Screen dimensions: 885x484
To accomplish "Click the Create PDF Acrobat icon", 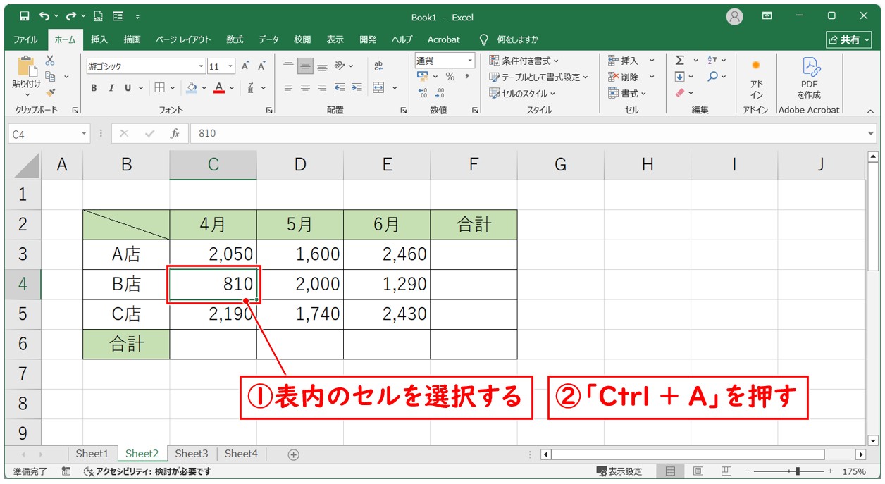I will pyautogui.click(x=809, y=77).
